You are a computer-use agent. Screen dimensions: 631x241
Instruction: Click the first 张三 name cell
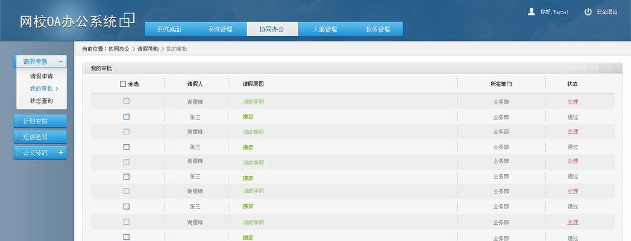click(x=195, y=117)
